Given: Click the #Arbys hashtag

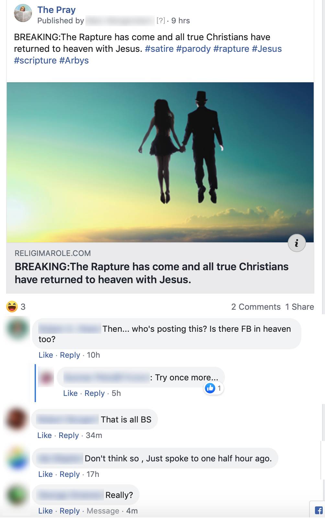Looking at the screenshot, I should [x=74, y=61].
